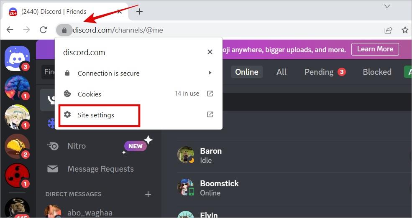Viewport: 412px width, 218px height.
Task: Open Connection is secure entry
Action: tap(138, 73)
